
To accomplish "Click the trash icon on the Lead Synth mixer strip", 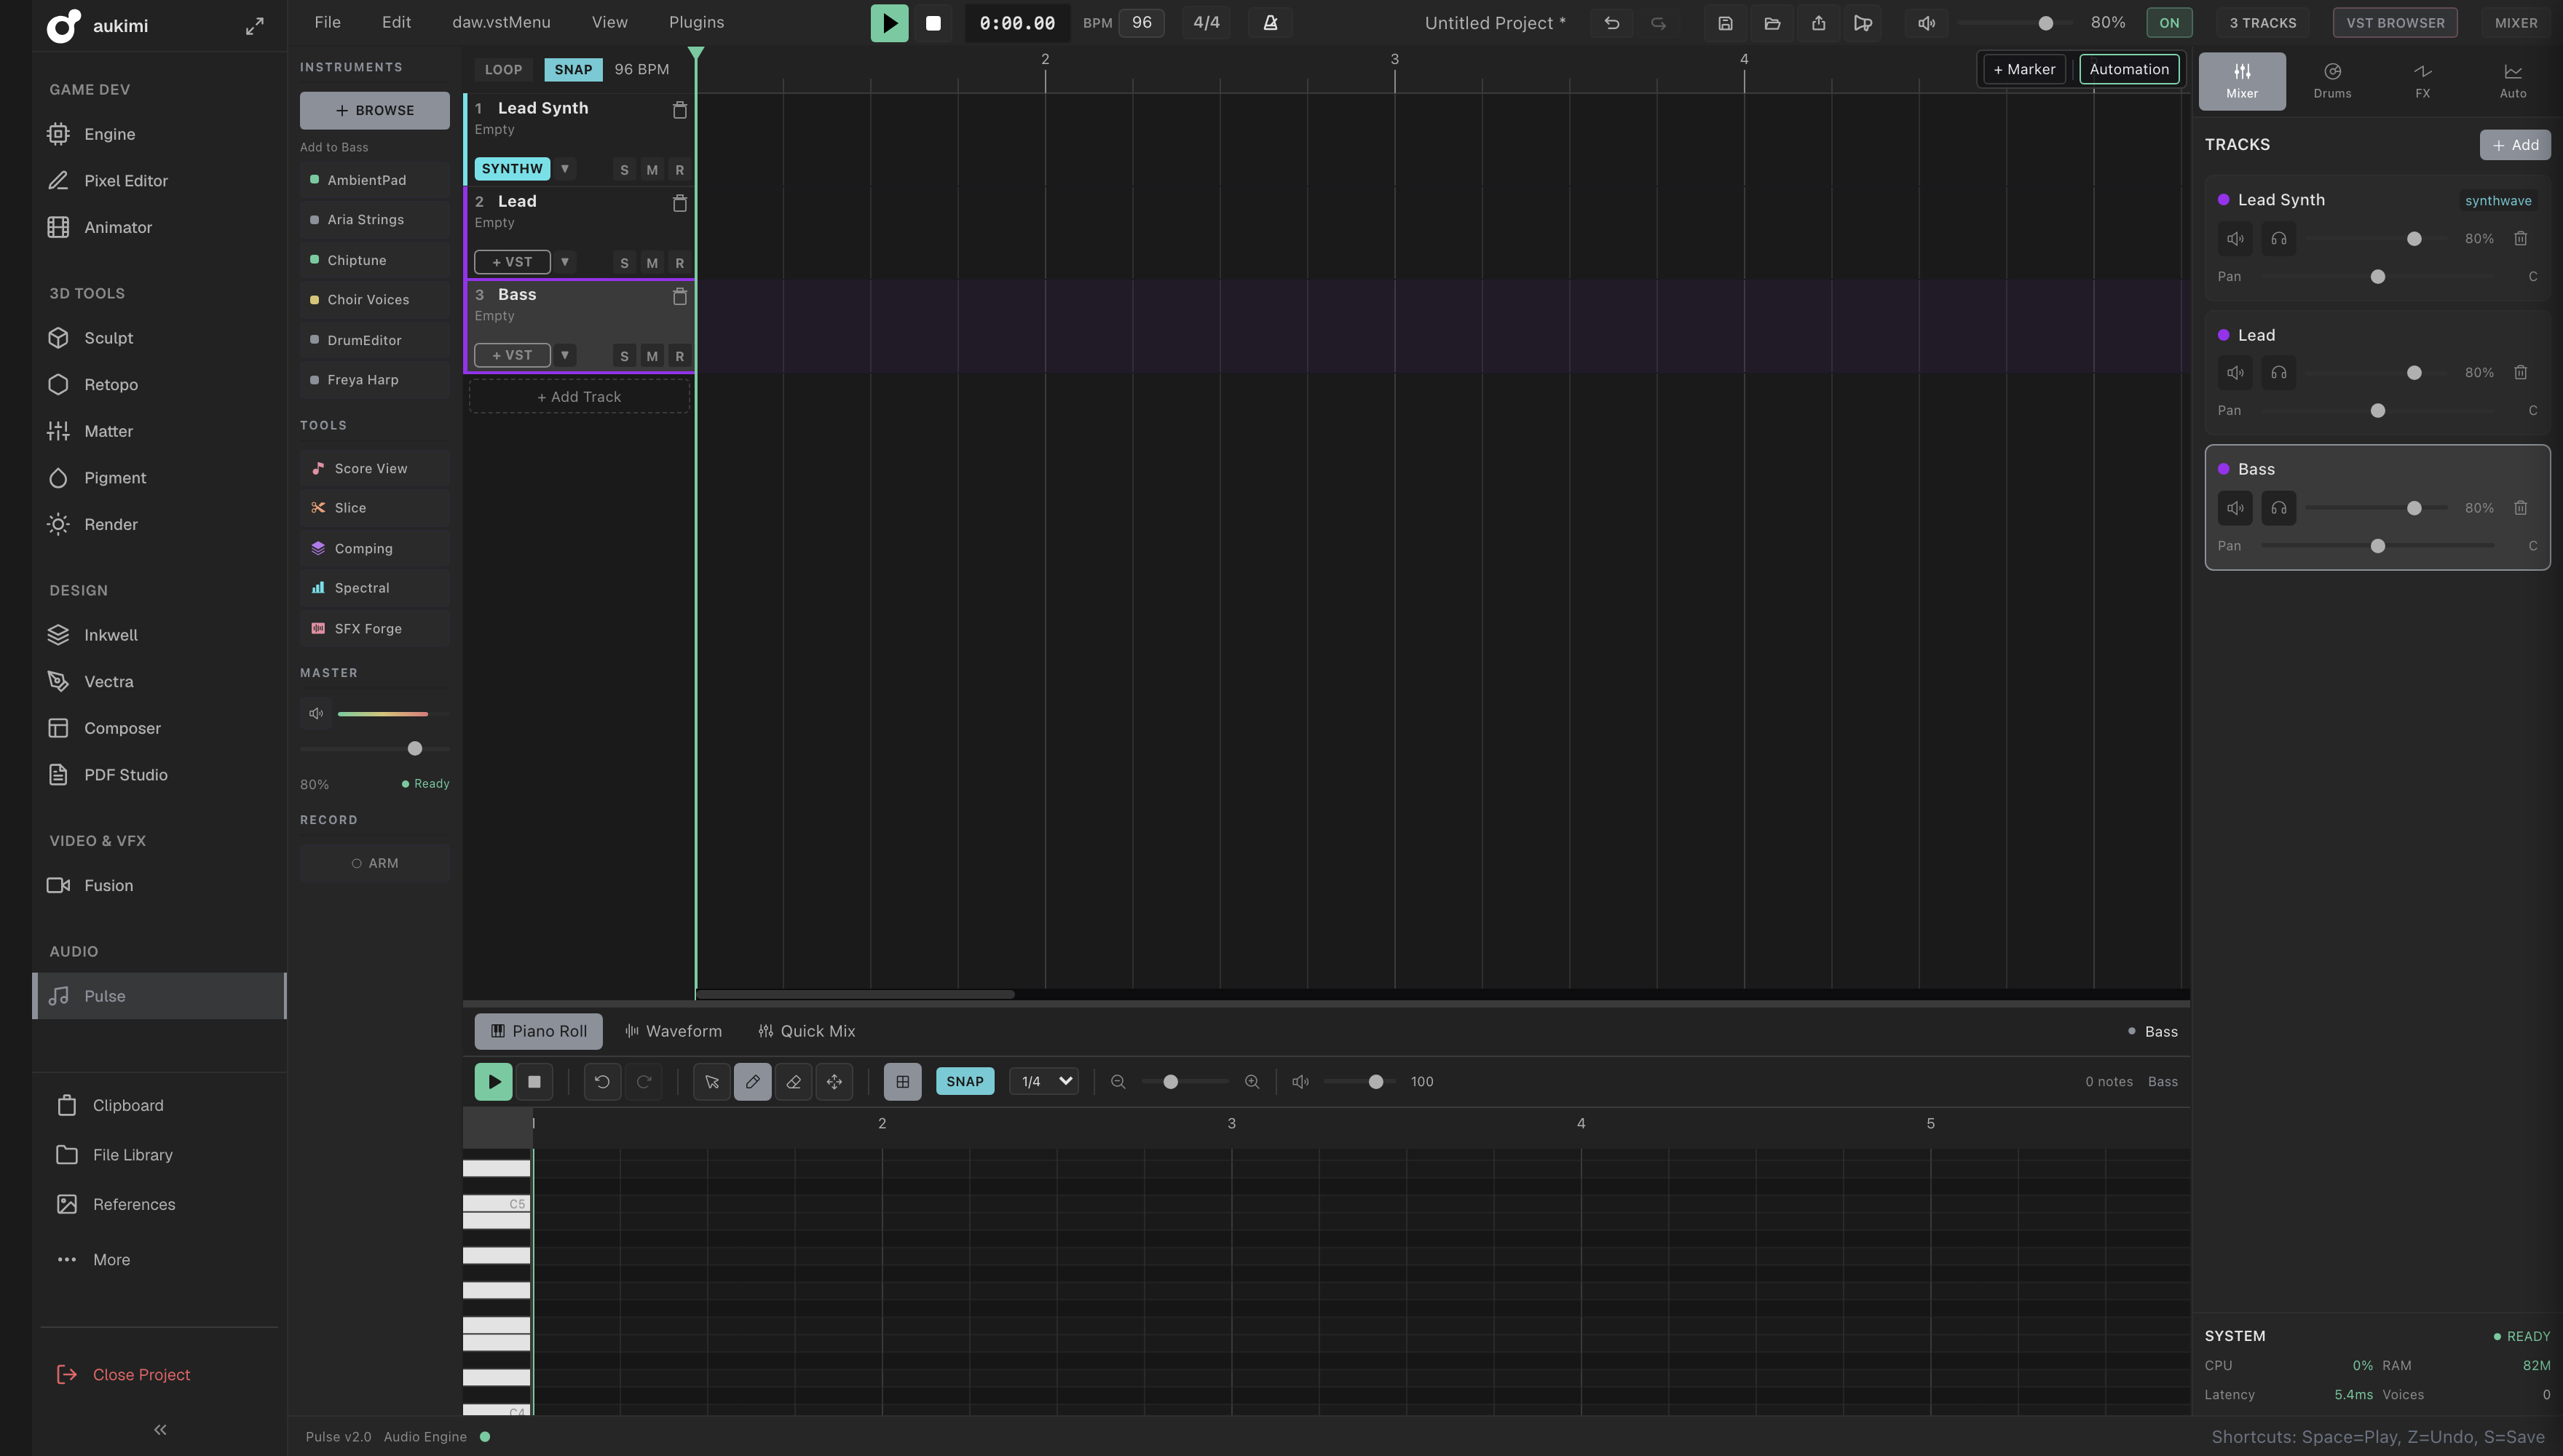I will coord(2520,239).
